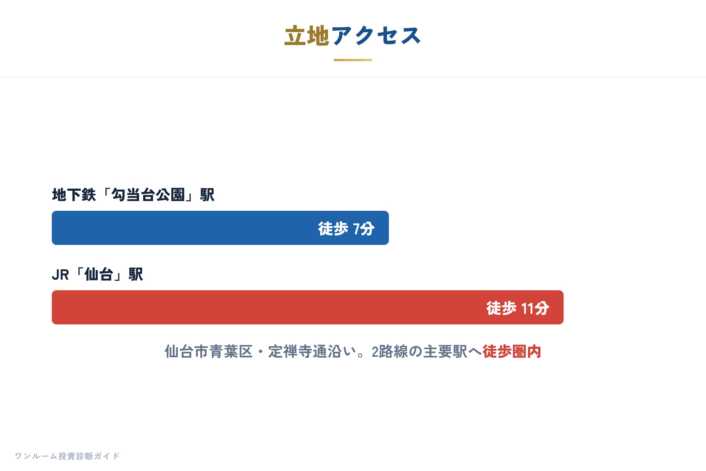Select the "定禅寺通沿い" phrase in caption
706x471 pixels.
click(x=312, y=351)
